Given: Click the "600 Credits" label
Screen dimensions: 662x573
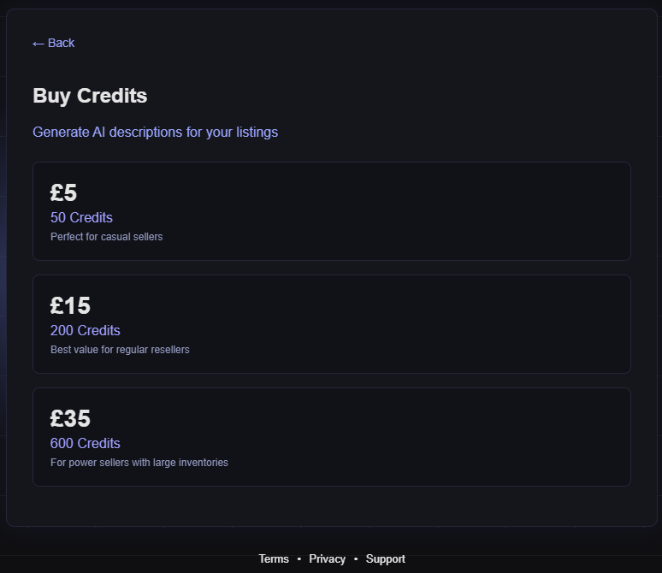Looking at the screenshot, I should (x=86, y=443).
